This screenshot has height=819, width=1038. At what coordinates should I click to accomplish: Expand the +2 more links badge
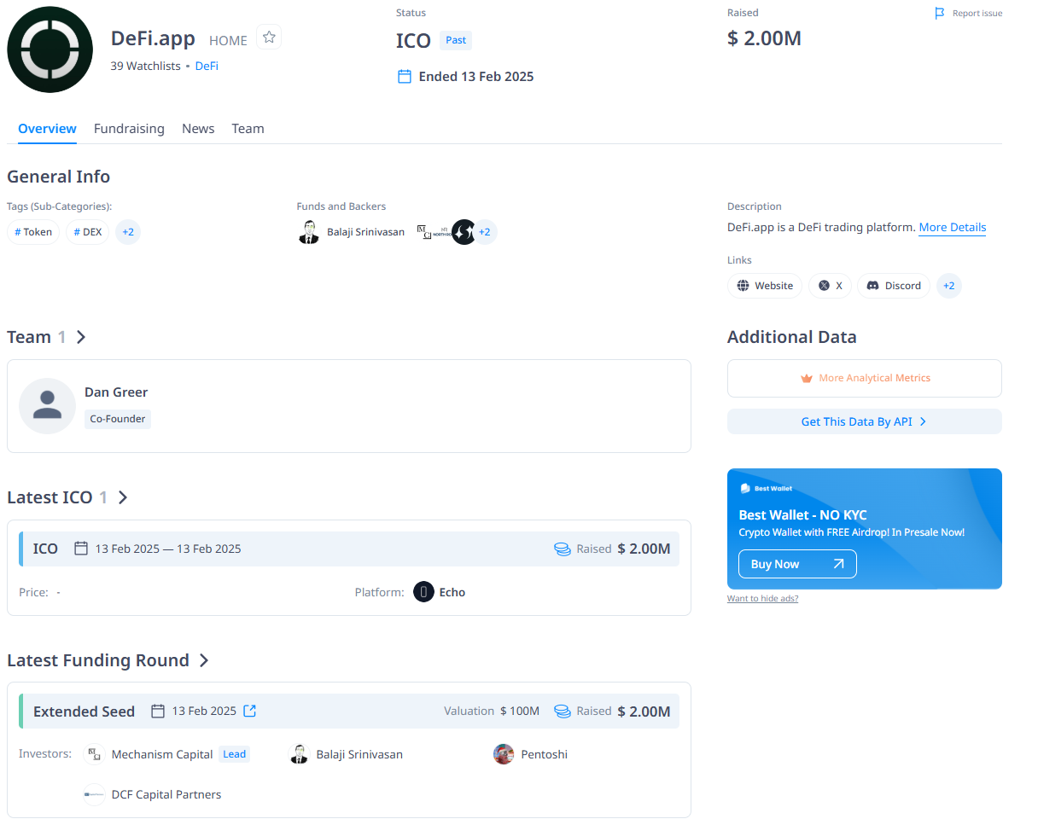click(949, 286)
